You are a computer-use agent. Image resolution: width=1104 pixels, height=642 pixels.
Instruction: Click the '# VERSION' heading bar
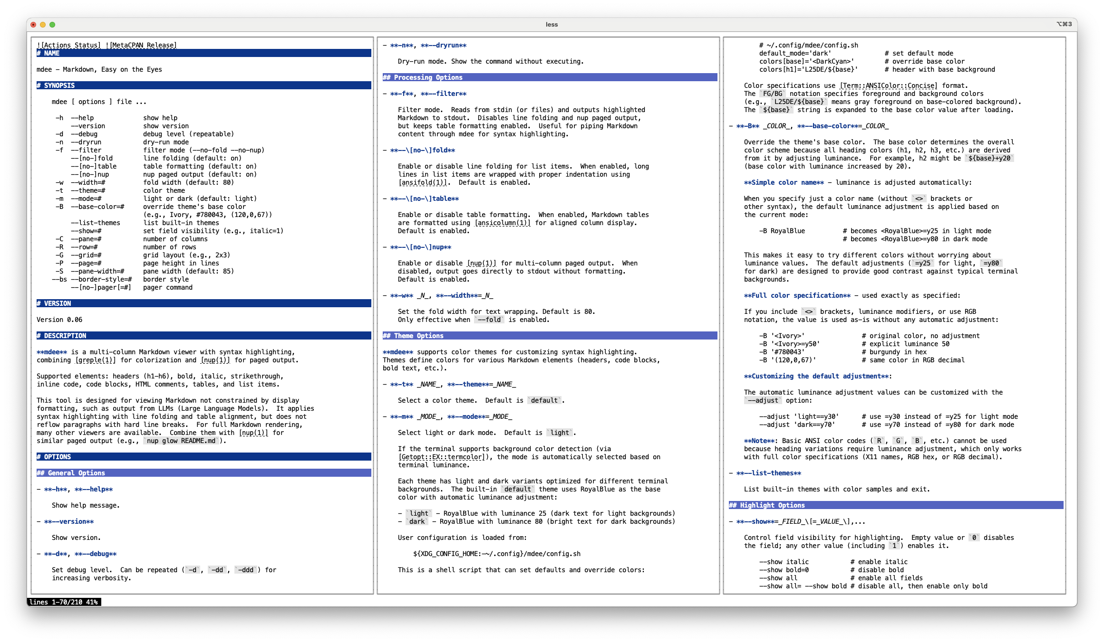(54, 303)
